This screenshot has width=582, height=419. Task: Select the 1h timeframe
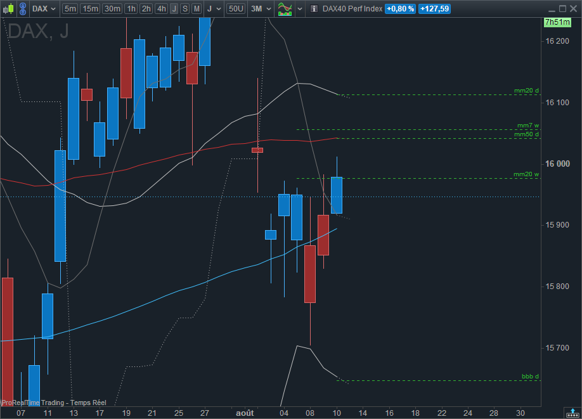point(131,8)
